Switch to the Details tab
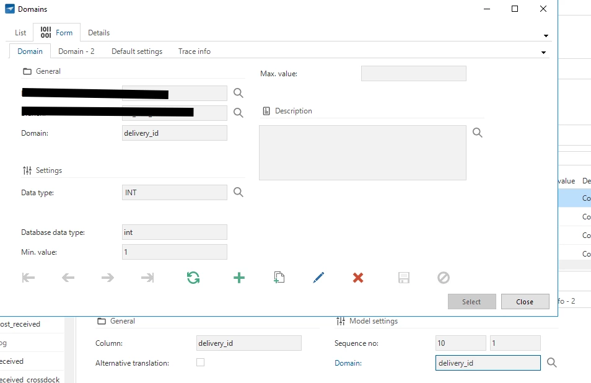This screenshot has width=591, height=383. [x=98, y=33]
